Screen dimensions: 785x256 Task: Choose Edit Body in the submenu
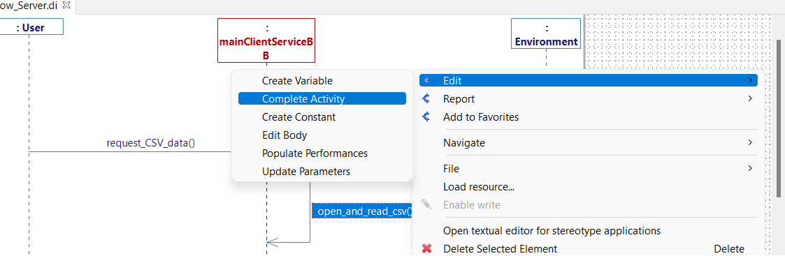point(322,135)
